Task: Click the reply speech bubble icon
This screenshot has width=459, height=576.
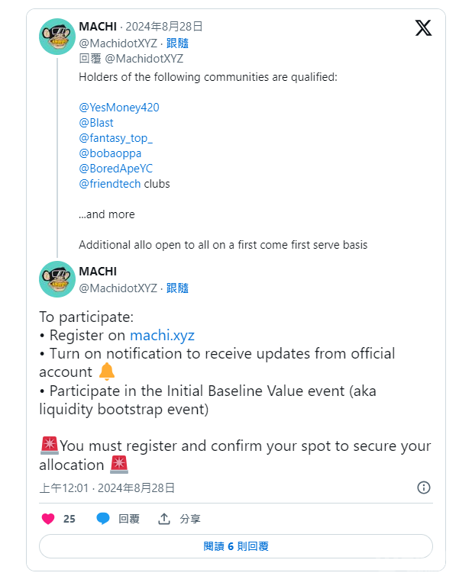Action: [x=103, y=519]
